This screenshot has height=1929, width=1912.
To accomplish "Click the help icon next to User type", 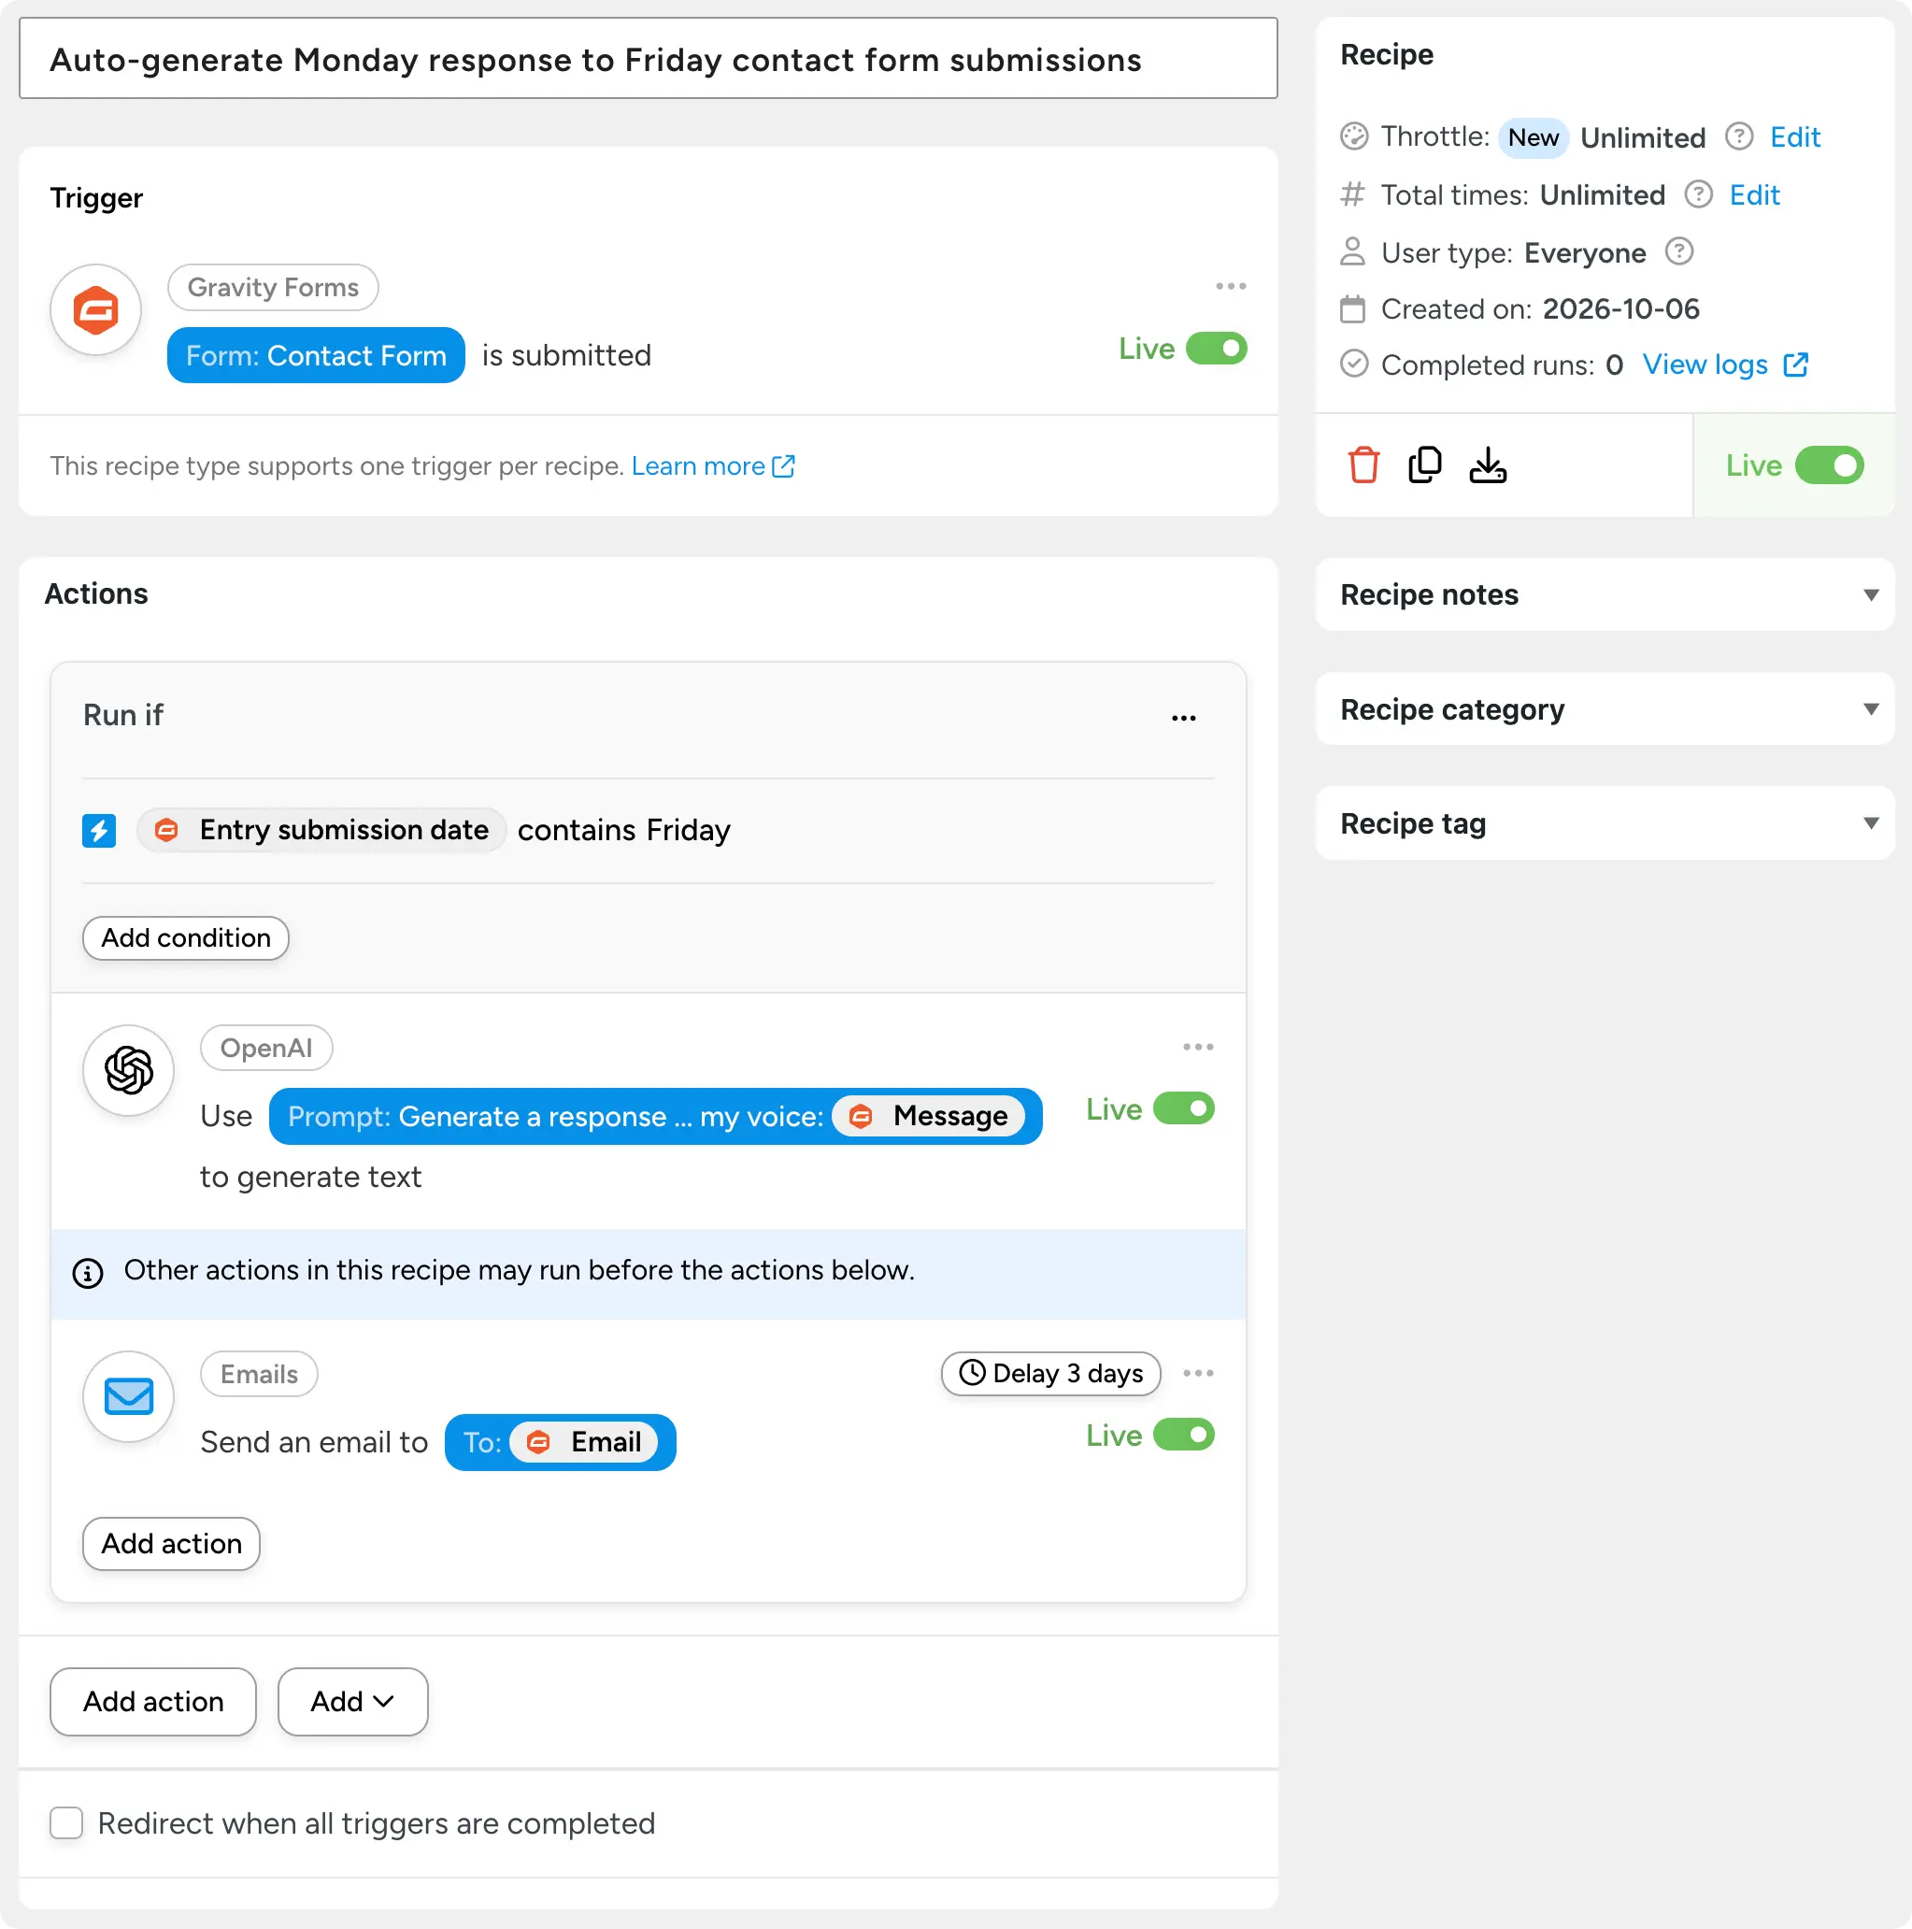I will click(1678, 251).
